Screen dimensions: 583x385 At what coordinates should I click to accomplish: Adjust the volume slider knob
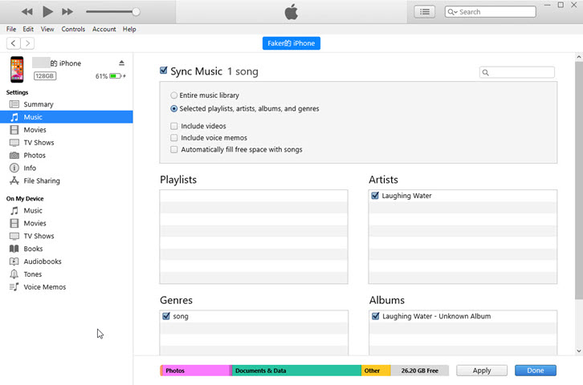click(x=136, y=12)
